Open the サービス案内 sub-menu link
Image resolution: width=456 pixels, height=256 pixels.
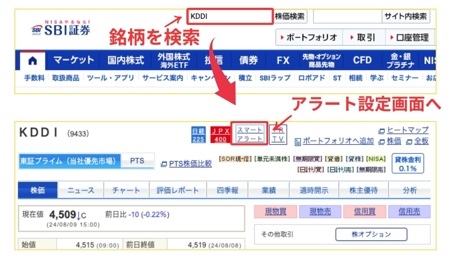163,78
